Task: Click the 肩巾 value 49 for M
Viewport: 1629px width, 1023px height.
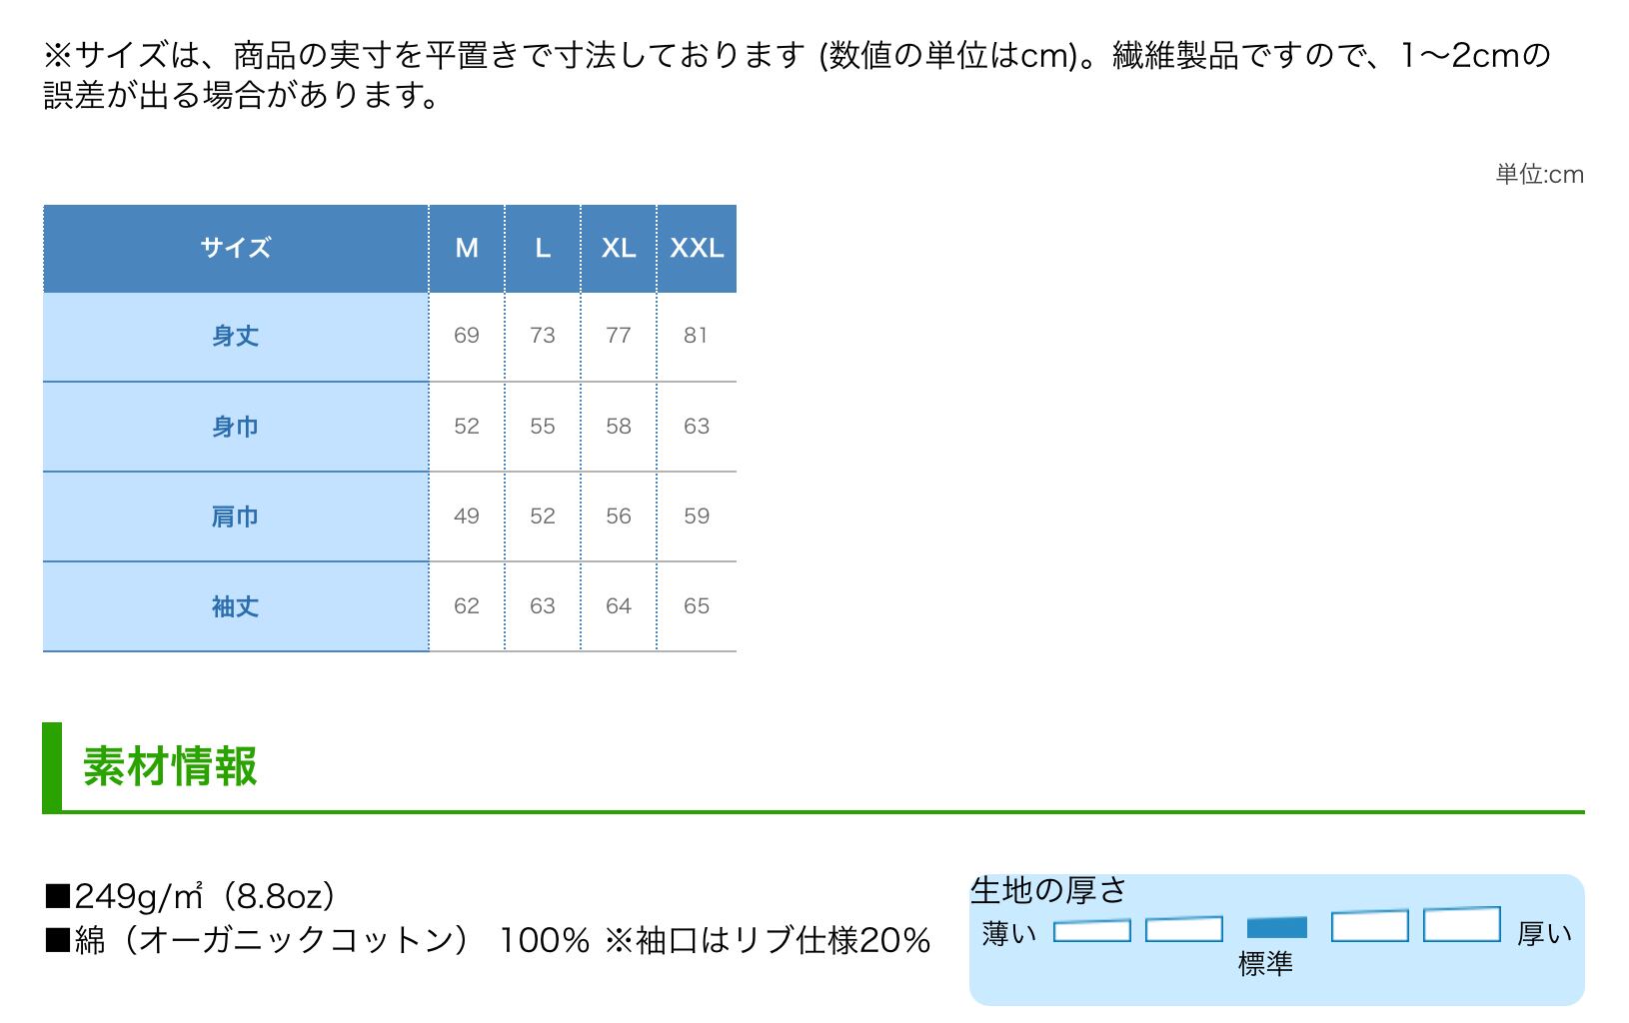Action: point(467,516)
